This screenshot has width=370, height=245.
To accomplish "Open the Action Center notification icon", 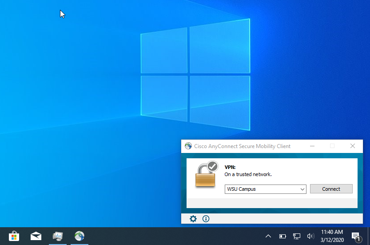I will coord(355,236).
